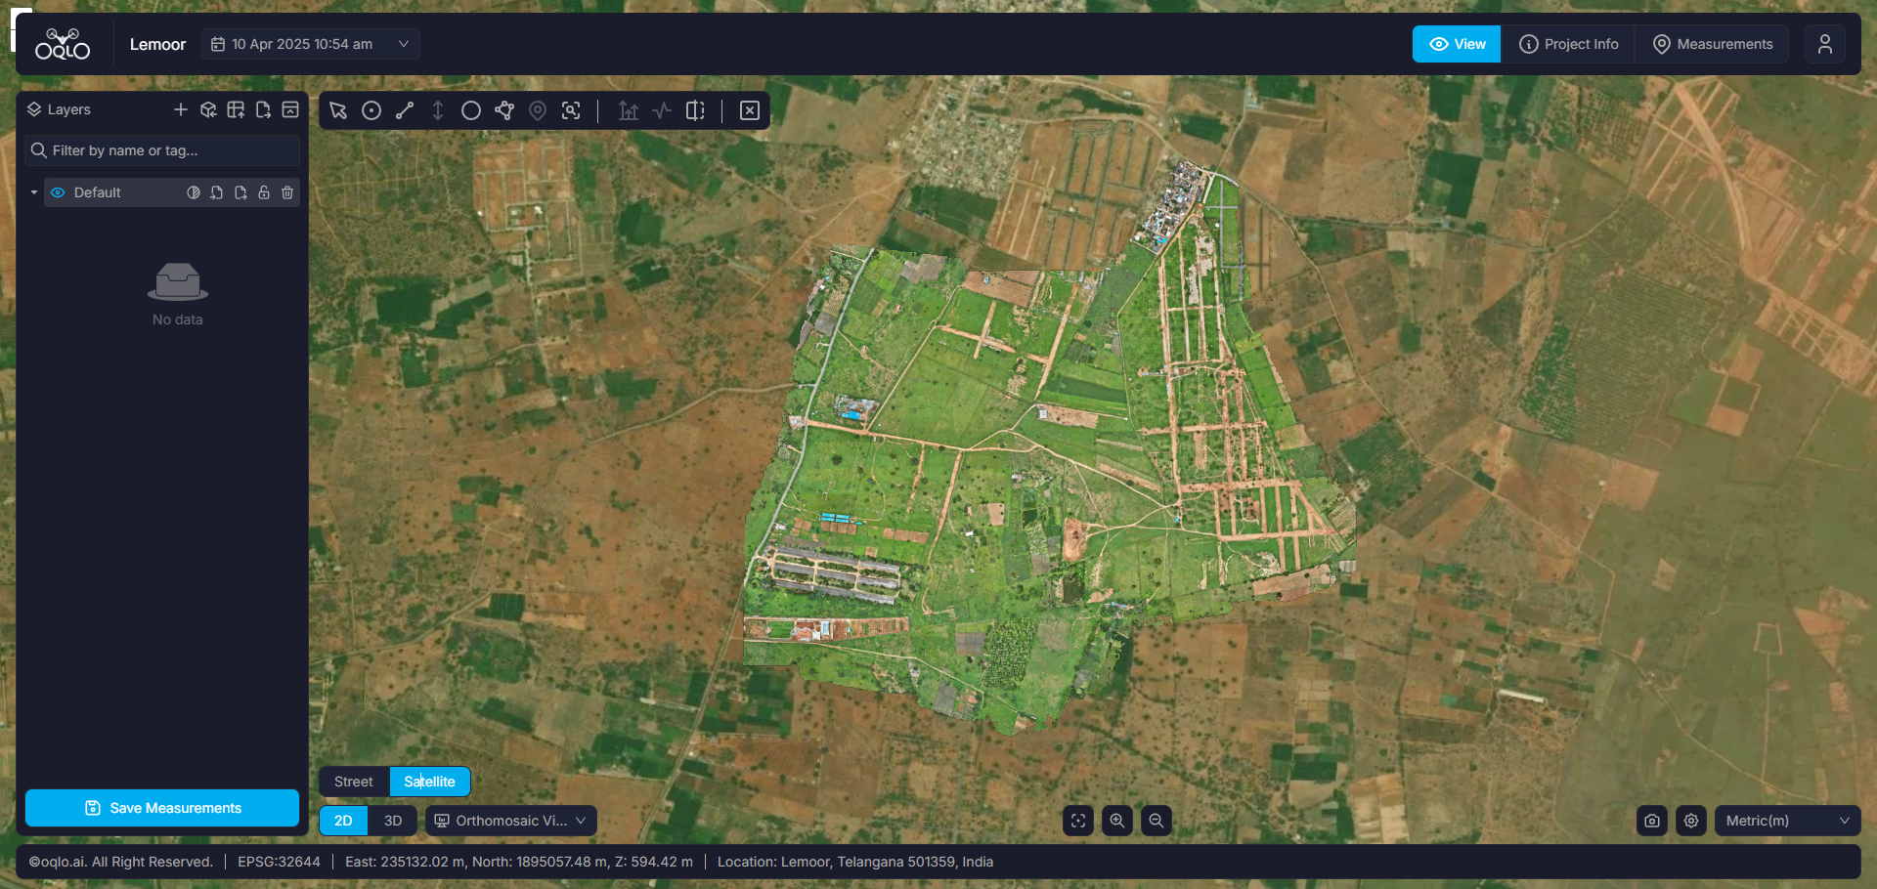
Task: Select the location pin tool
Action: click(x=538, y=110)
